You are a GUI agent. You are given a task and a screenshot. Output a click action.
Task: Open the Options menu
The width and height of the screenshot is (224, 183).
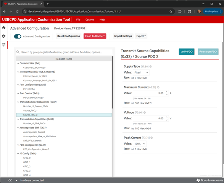90,19
